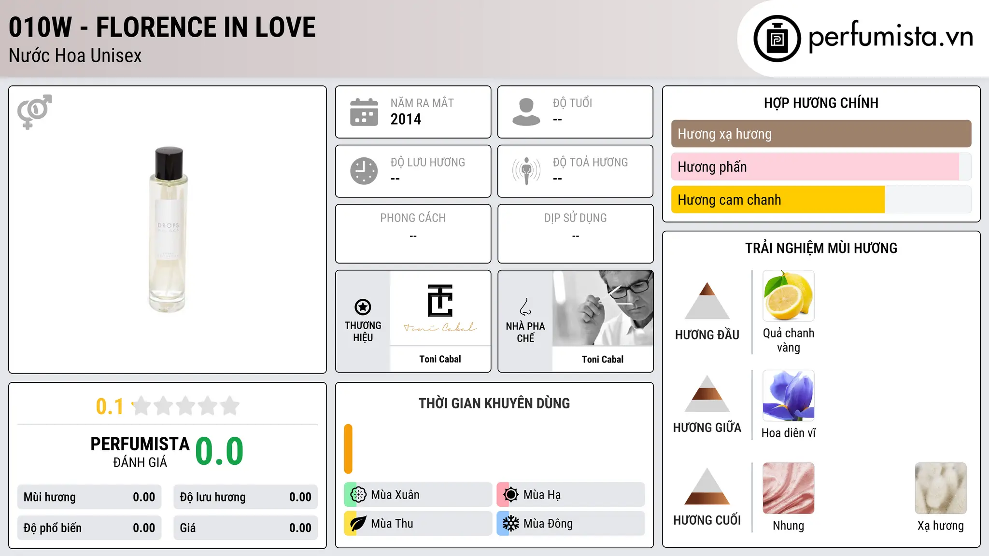Click the HỢP HƯƠNG CHÍNH heading
The image size is (989, 556).
821,103
